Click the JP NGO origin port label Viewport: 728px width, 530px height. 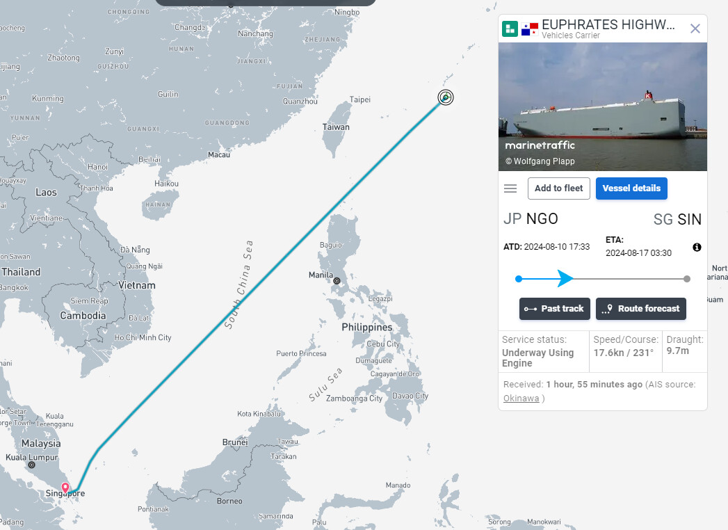[x=531, y=219]
